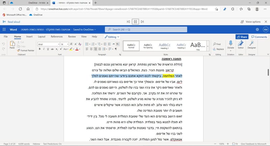Click the Clear Formatting icon
Viewport: 270px width, 146px height.
click(x=80, y=44)
